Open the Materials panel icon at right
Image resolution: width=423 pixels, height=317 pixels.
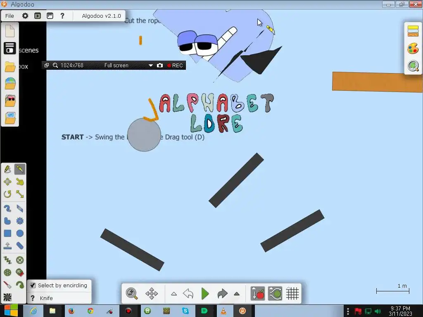tap(413, 31)
